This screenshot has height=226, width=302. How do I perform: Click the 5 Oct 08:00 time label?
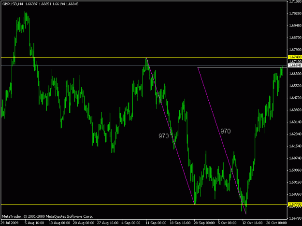point(227,223)
